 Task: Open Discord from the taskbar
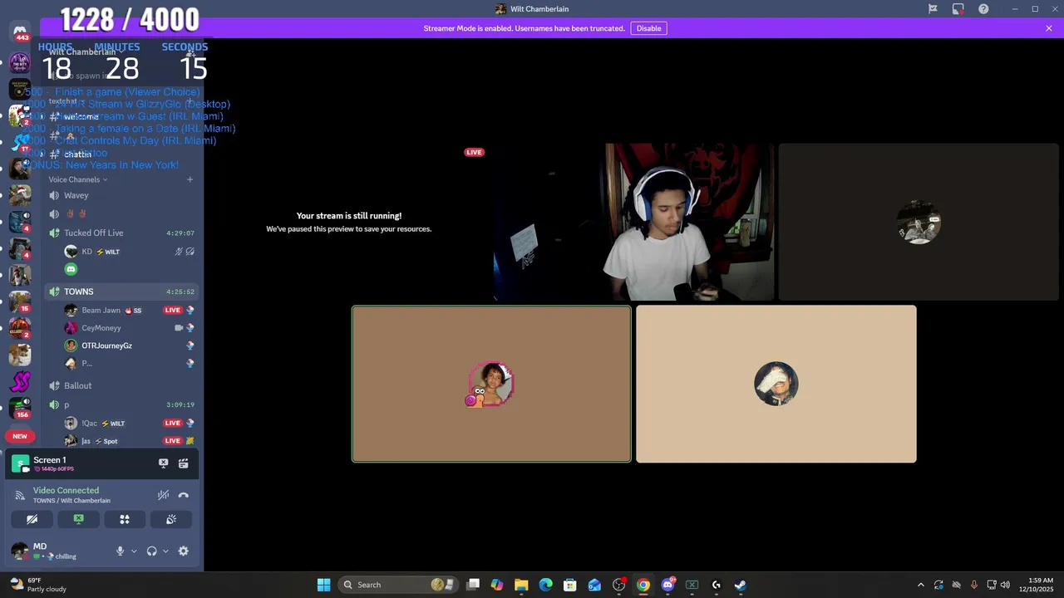tap(667, 585)
